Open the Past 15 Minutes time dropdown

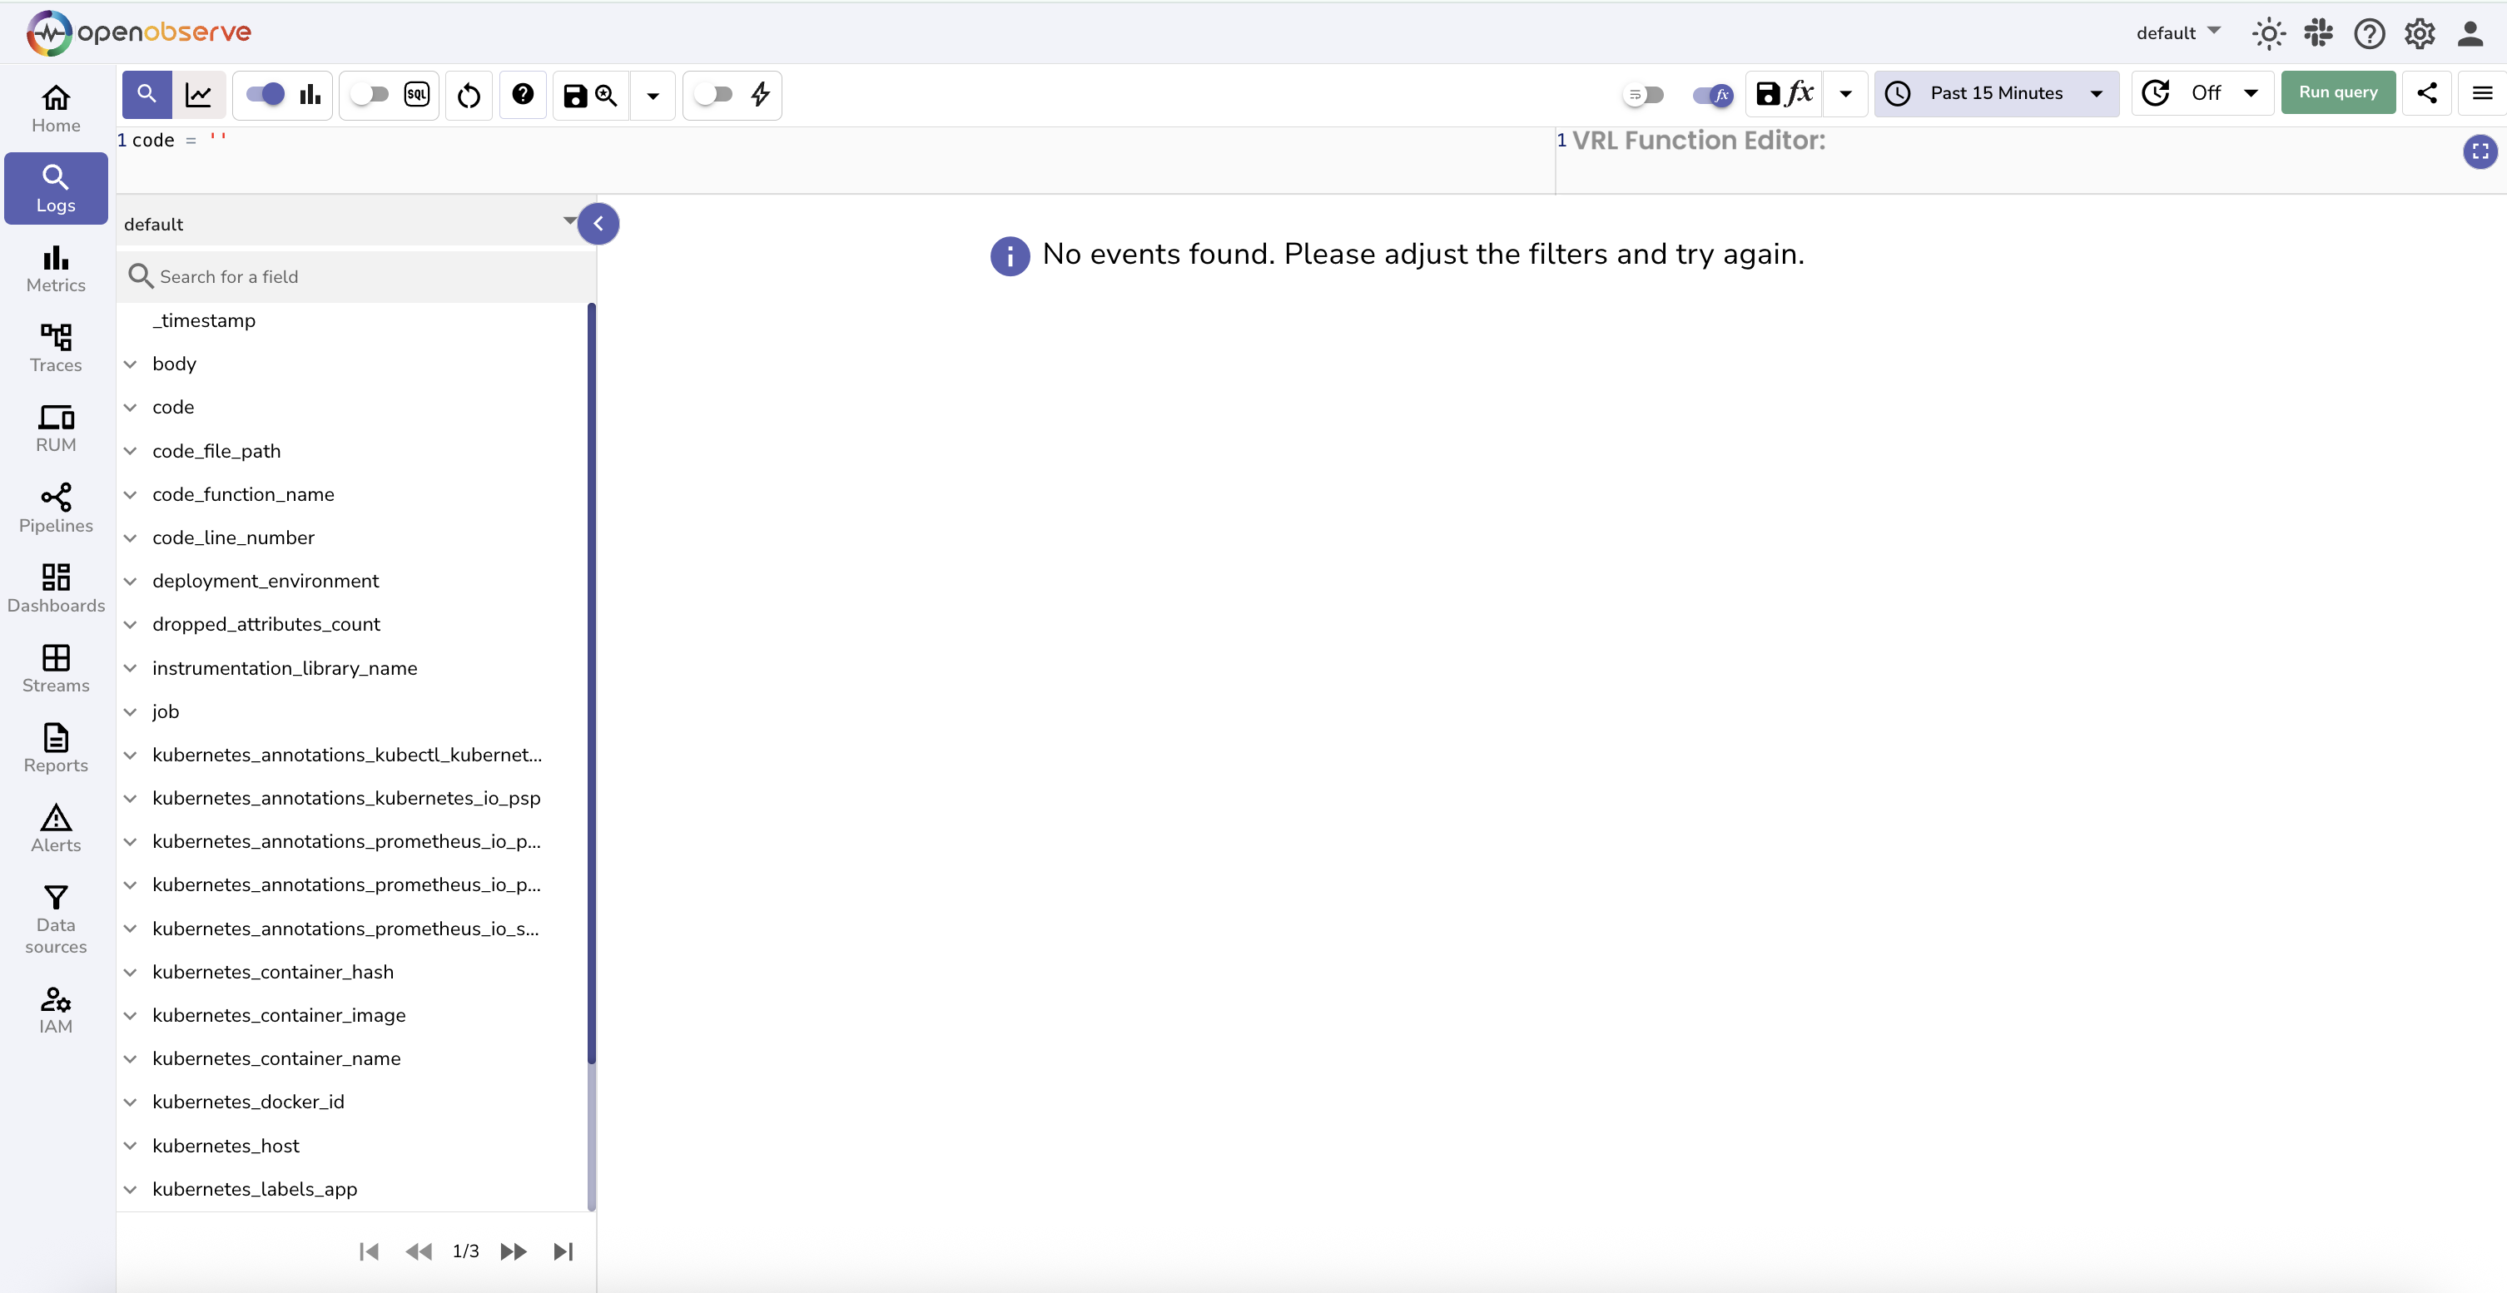(x=1995, y=93)
